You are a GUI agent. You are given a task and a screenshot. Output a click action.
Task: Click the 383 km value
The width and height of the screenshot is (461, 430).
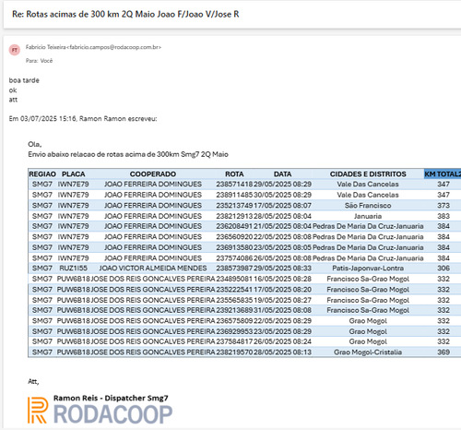click(x=443, y=216)
